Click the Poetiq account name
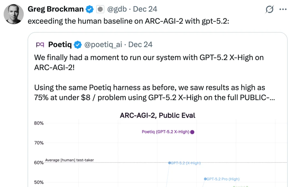The width and height of the screenshot is (292, 187). pos(60,45)
